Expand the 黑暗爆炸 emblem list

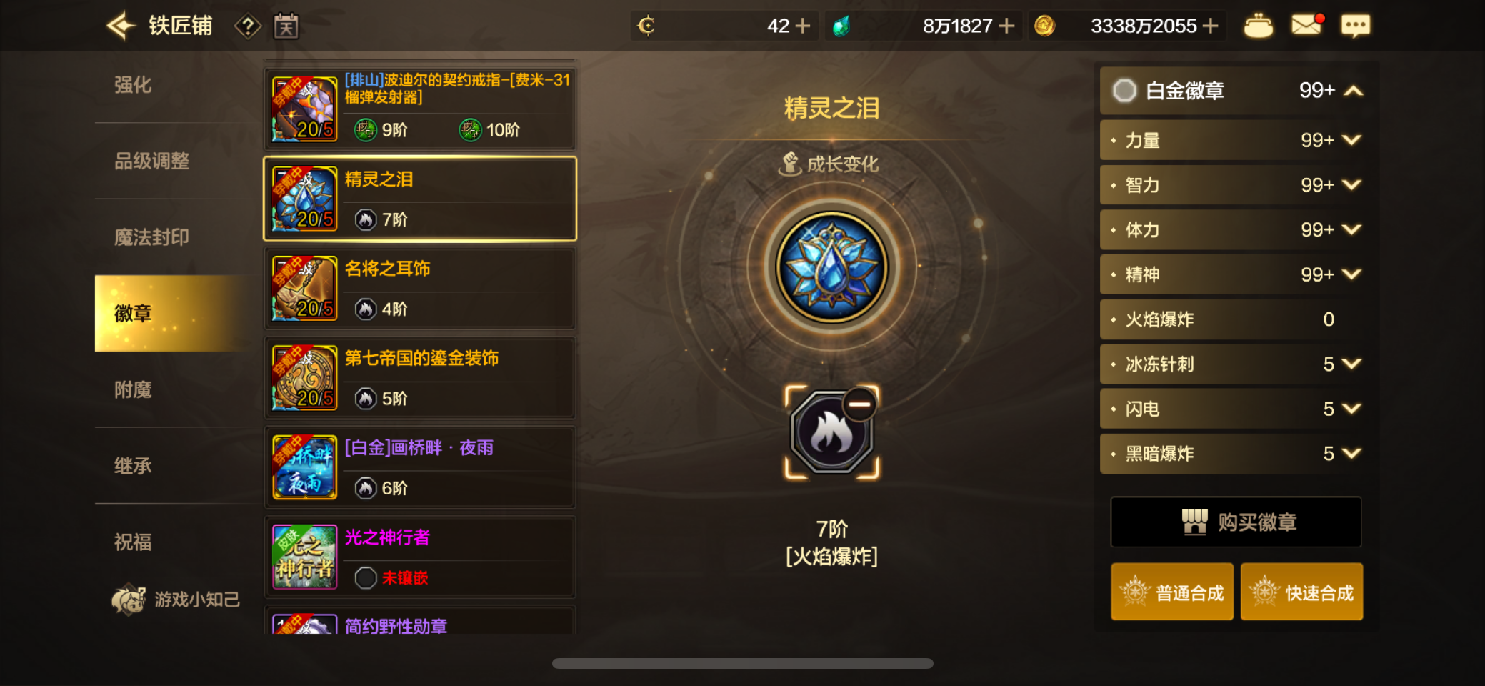[x=1351, y=453]
